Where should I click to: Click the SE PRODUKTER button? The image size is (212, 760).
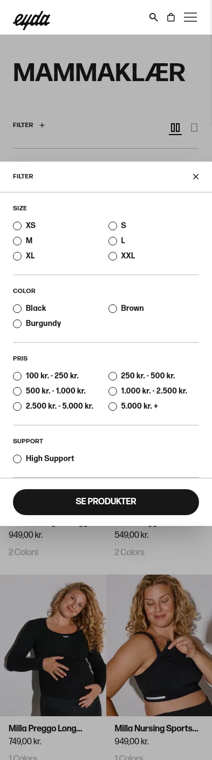[106, 502]
